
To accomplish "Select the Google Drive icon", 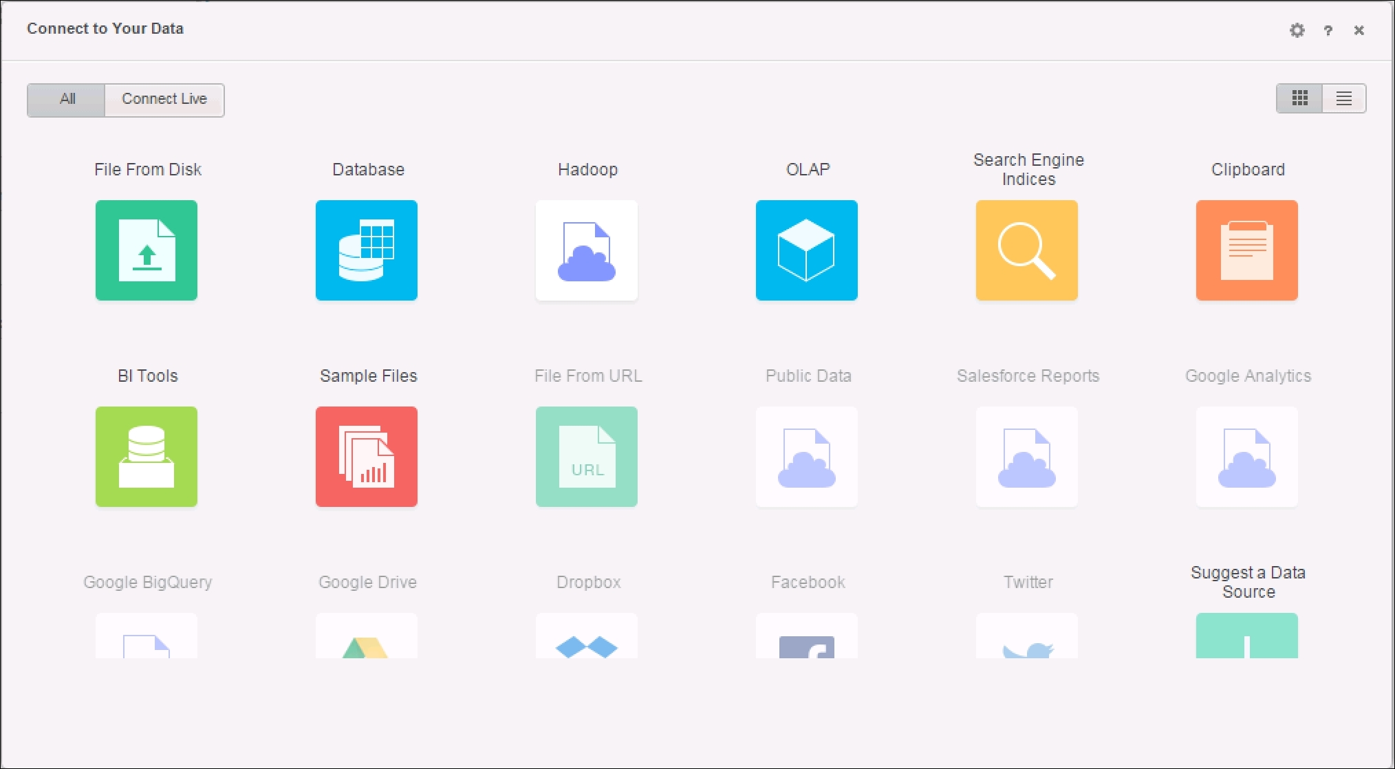I will [367, 636].
